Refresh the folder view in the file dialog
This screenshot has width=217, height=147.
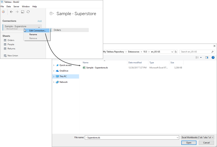coord(176,52)
